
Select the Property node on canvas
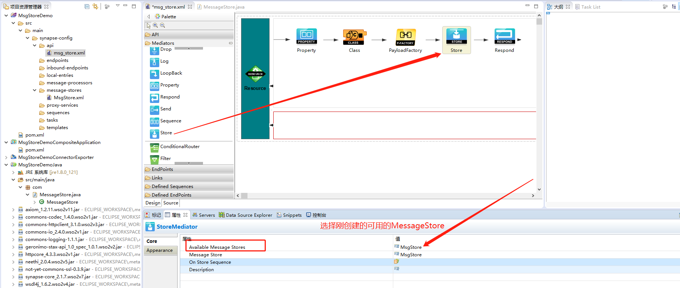pos(307,40)
